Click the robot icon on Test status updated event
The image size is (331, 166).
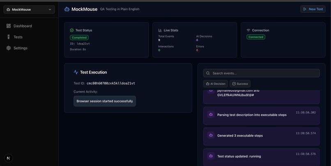211,156
